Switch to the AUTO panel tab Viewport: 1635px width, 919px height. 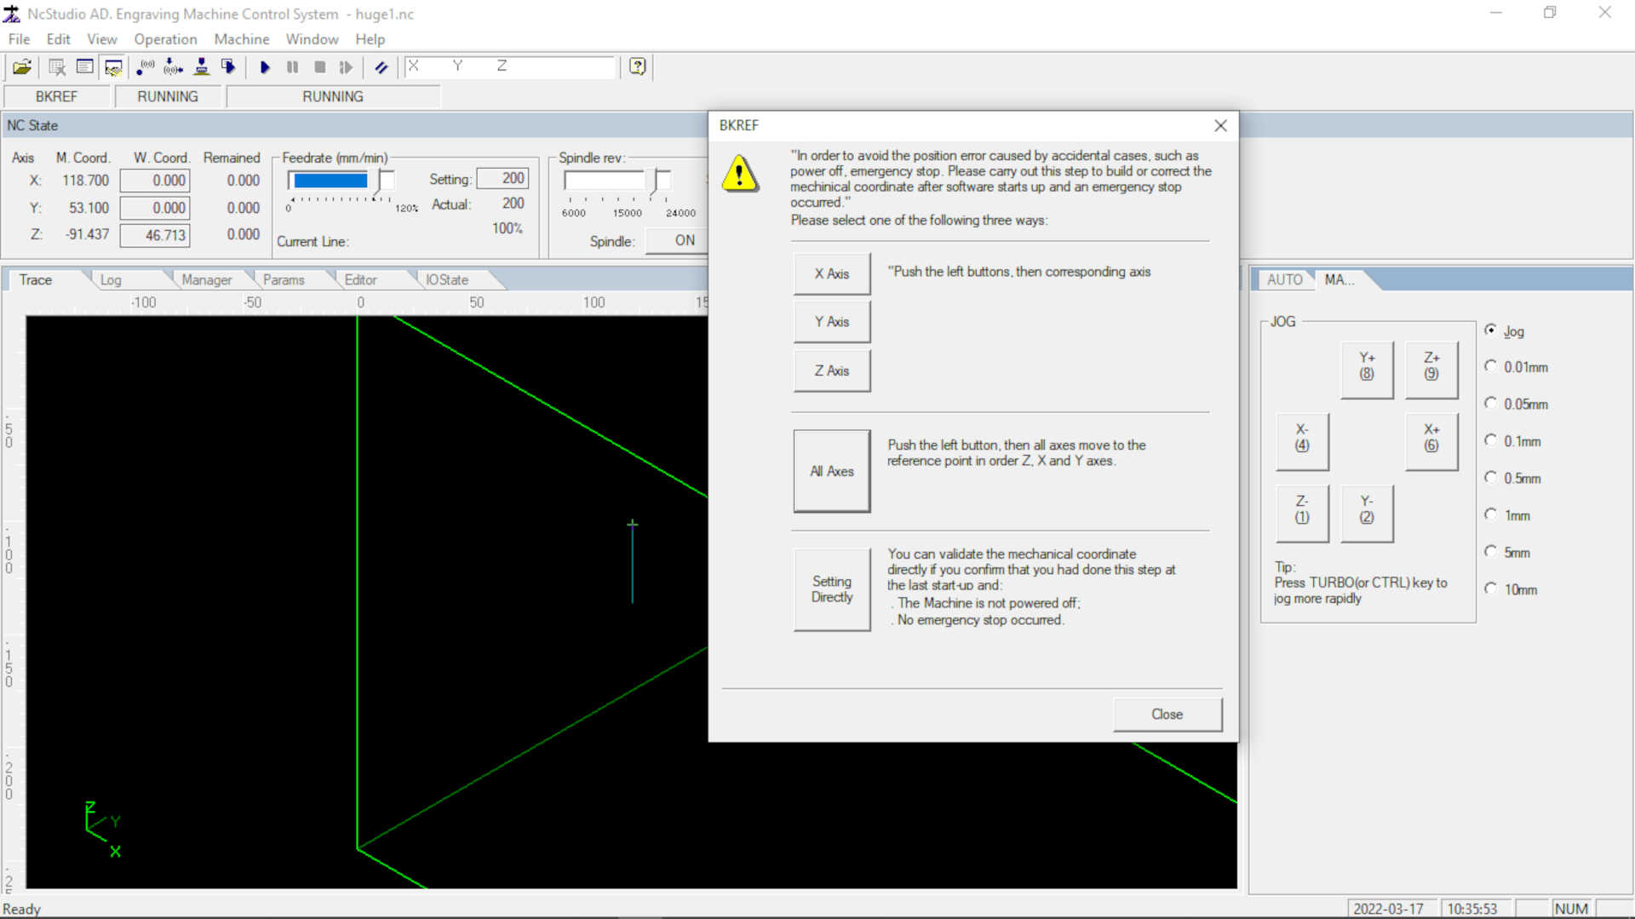tap(1283, 279)
